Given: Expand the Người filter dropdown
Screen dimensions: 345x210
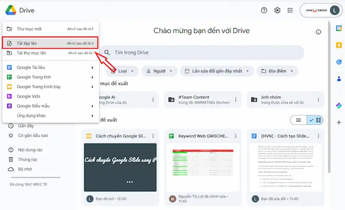Looking at the screenshot, I should click(159, 71).
